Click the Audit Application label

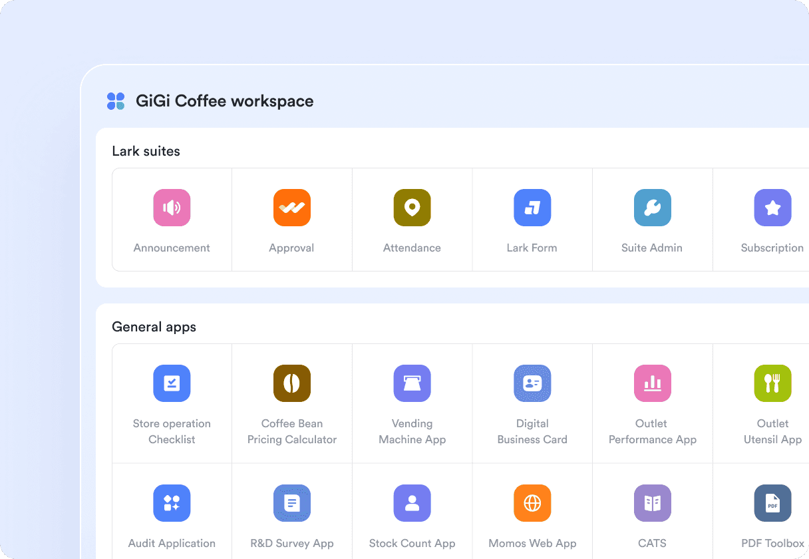click(x=172, y=543)
